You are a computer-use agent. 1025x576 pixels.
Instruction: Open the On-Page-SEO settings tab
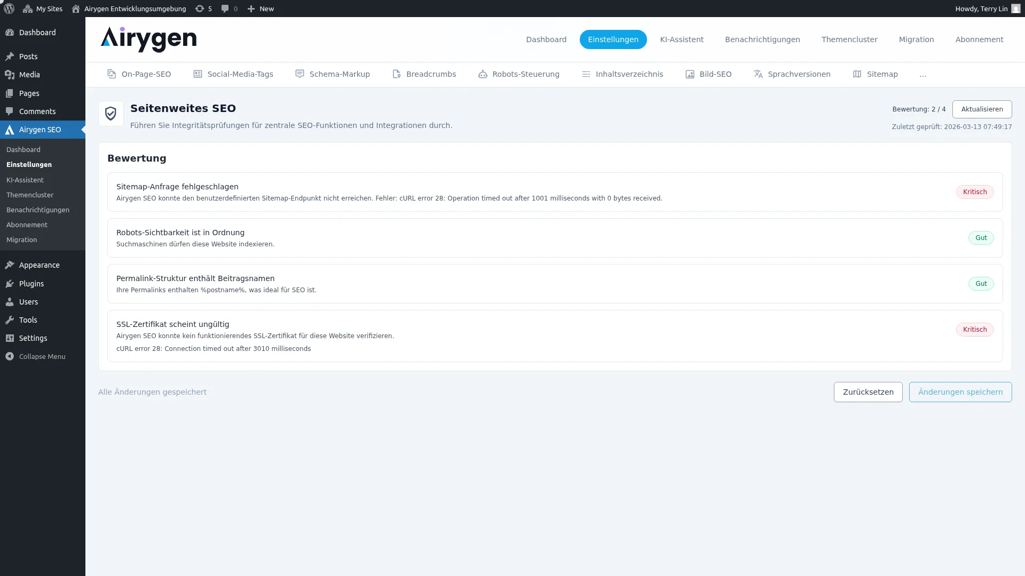[x=139, y=74]
